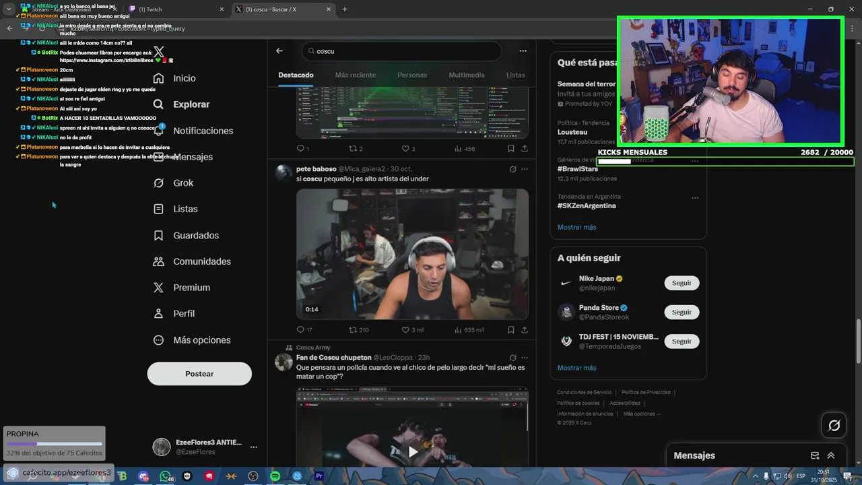Open more options on pete baboso post
The image size is (862, 485).
point(525,169)
